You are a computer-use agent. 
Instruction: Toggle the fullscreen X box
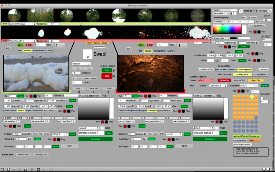coord(270,11)
